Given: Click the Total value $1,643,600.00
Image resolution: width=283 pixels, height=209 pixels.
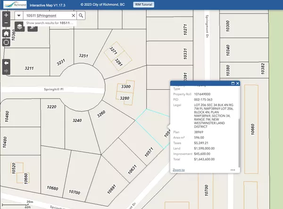Looking at the screenshot, I should (x=204, y=159).
